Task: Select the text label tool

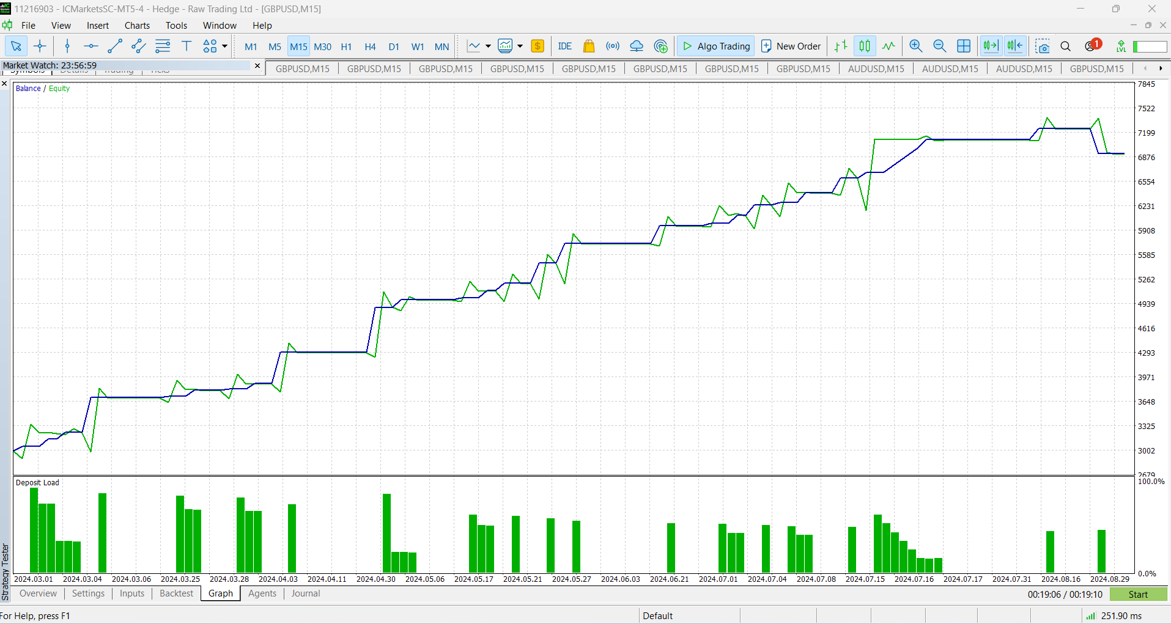Action: [x=187, y=46]
